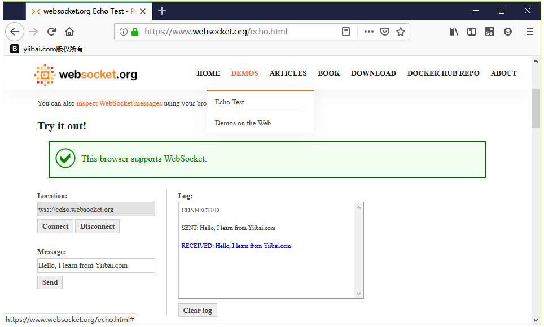The width and height of the screenshot is (544, 327).
Task: Open the Library toolbar icon
Action: tap(454, 32)
